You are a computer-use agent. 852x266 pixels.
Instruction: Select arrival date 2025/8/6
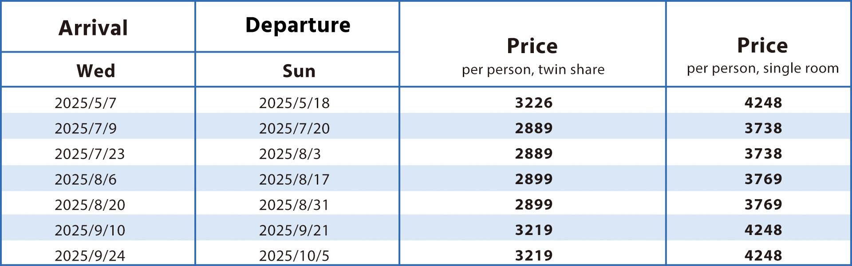86,179
